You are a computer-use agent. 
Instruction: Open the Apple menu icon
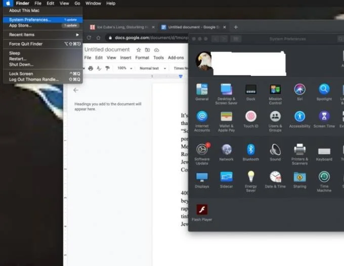[8, 4]
